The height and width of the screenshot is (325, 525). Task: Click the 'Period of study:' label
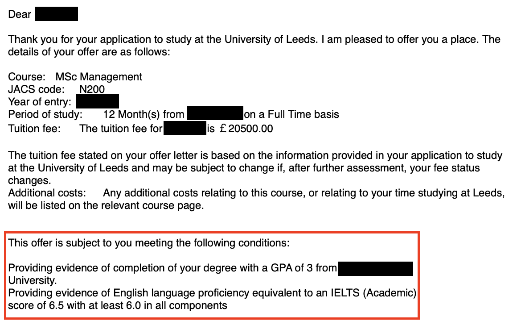coord(45,114)
